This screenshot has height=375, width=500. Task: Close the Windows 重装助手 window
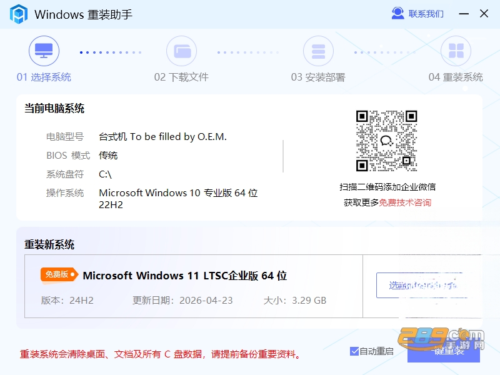pyautogui.click(x=484, y=14)
